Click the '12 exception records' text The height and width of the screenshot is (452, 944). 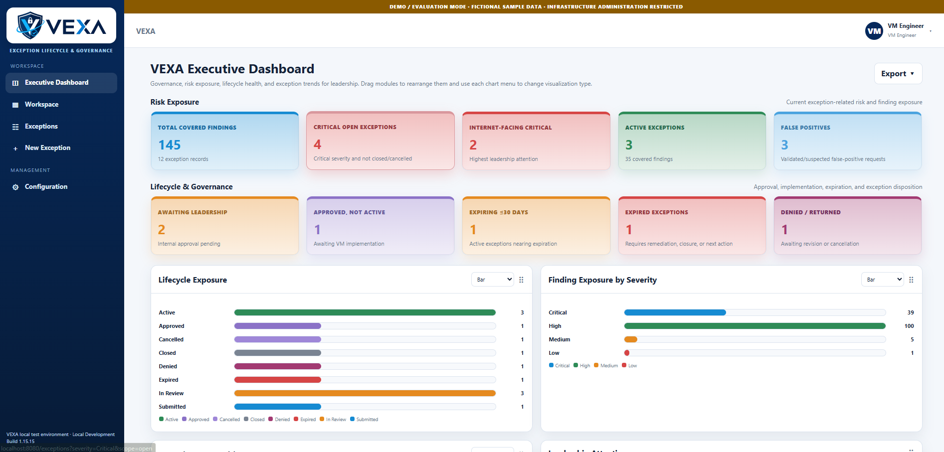coord(183,159)
